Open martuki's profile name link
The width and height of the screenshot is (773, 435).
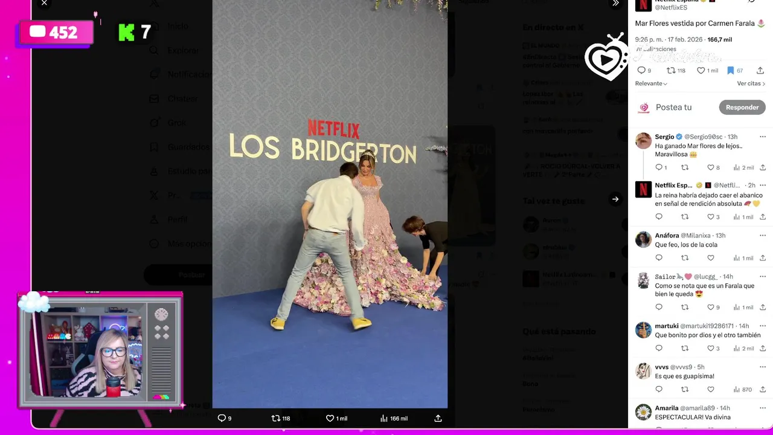point(667,326)
